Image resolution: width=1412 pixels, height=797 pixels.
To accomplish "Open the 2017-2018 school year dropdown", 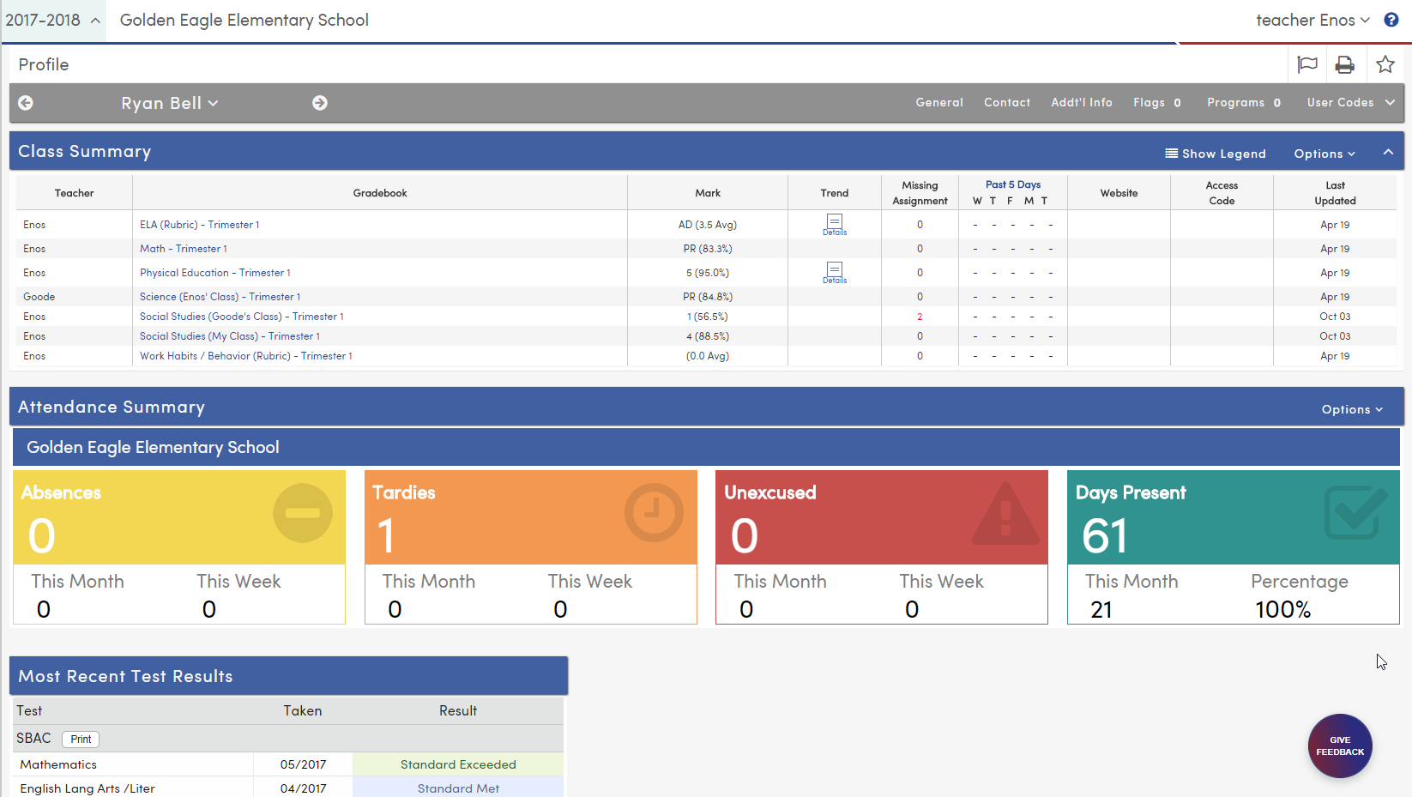I will [x=53, y=19].
